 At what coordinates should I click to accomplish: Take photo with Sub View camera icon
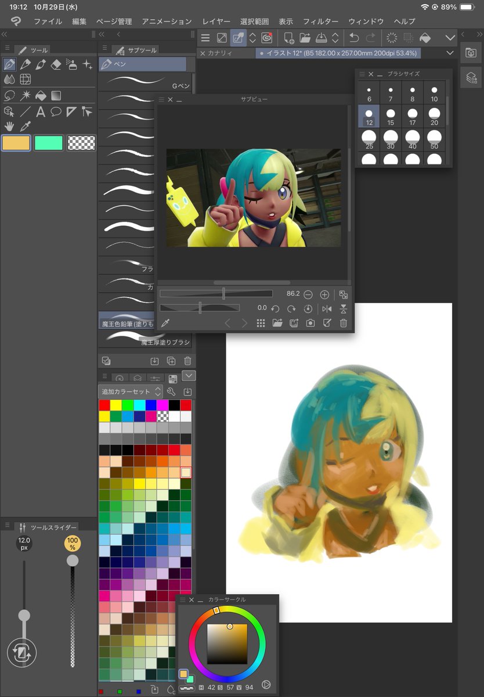[x=310, y=323]
